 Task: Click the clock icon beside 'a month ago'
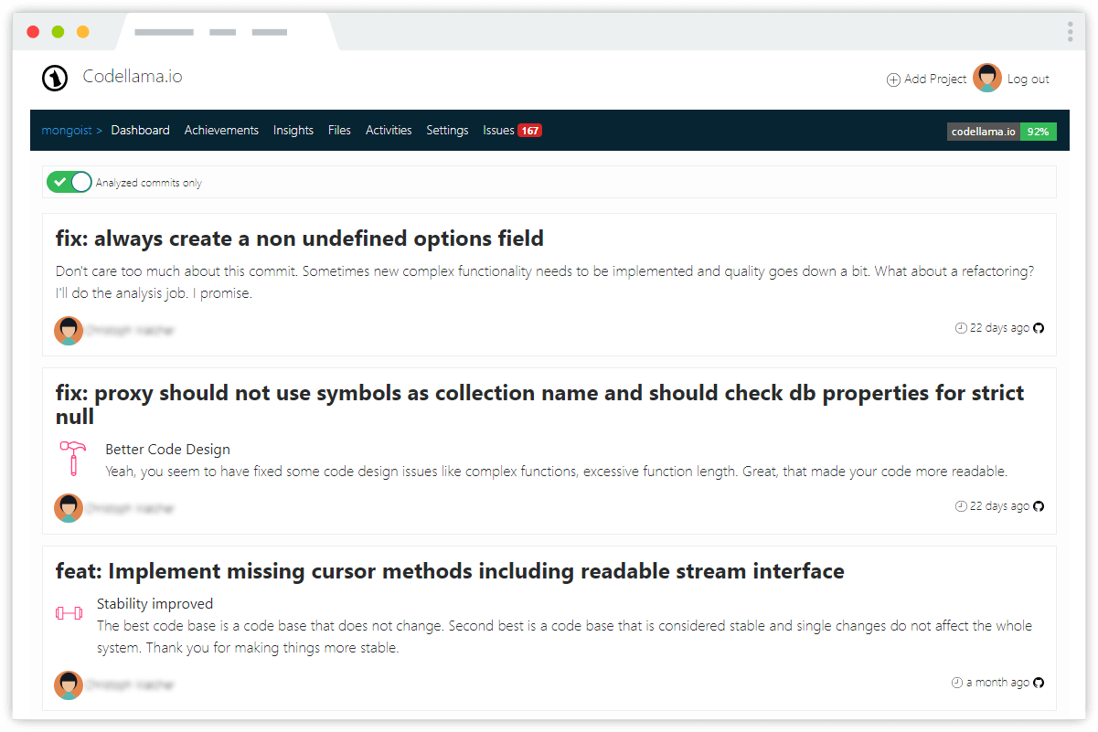(x=957, y=683)
